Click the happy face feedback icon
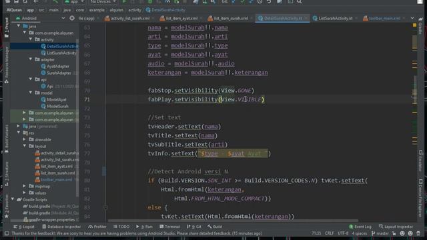Image resolution: width=427 pixels, height=240 pixels. (x=402, y=233)
